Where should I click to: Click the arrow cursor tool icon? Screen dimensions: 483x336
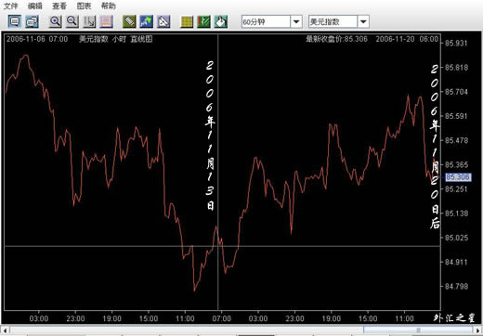(89, 21)
